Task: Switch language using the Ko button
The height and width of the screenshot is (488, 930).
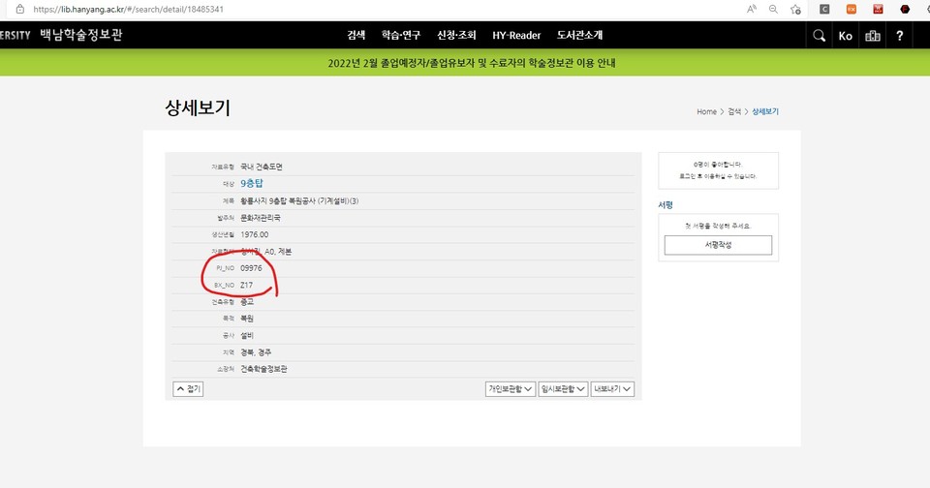Action: [845, 36]
